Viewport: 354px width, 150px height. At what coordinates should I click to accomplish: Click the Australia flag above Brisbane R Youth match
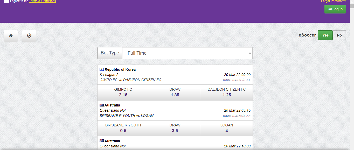point(102,105)
